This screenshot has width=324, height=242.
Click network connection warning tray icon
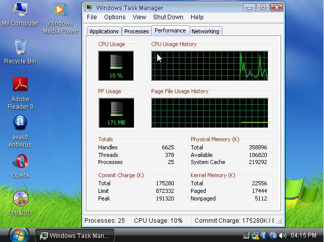(x=255, y=235)
